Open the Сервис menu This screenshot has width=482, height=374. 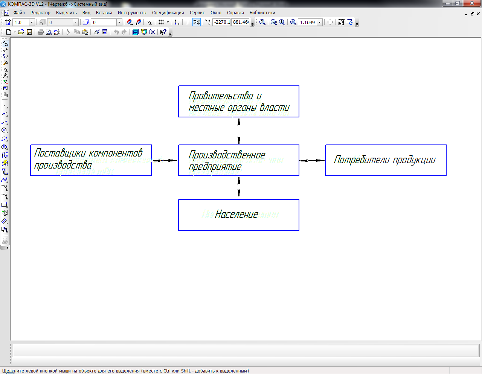197,13
